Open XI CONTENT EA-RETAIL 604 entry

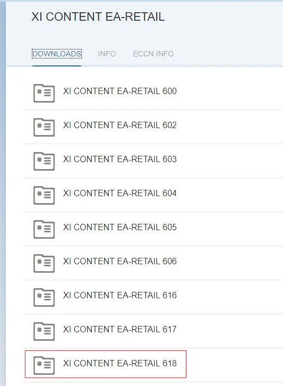(120, 193)
